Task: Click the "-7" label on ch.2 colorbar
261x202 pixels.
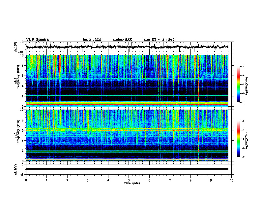Action: point(243,157)
